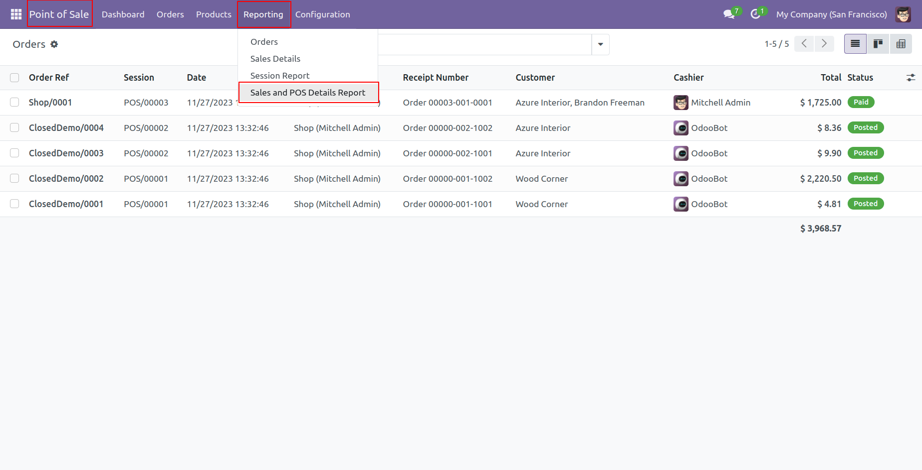Click the $ 8.36 total cell
Image resolution: width=922 pixels, height=470 pixels.
click(x=829, y=128)
